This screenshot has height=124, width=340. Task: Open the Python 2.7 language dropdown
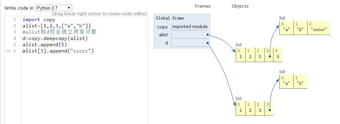coord(53,8)
